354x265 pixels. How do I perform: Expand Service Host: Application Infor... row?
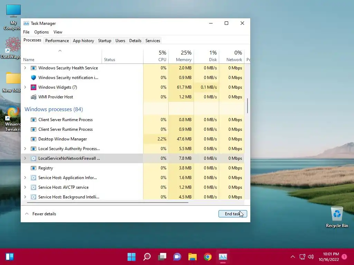[25, 178]
